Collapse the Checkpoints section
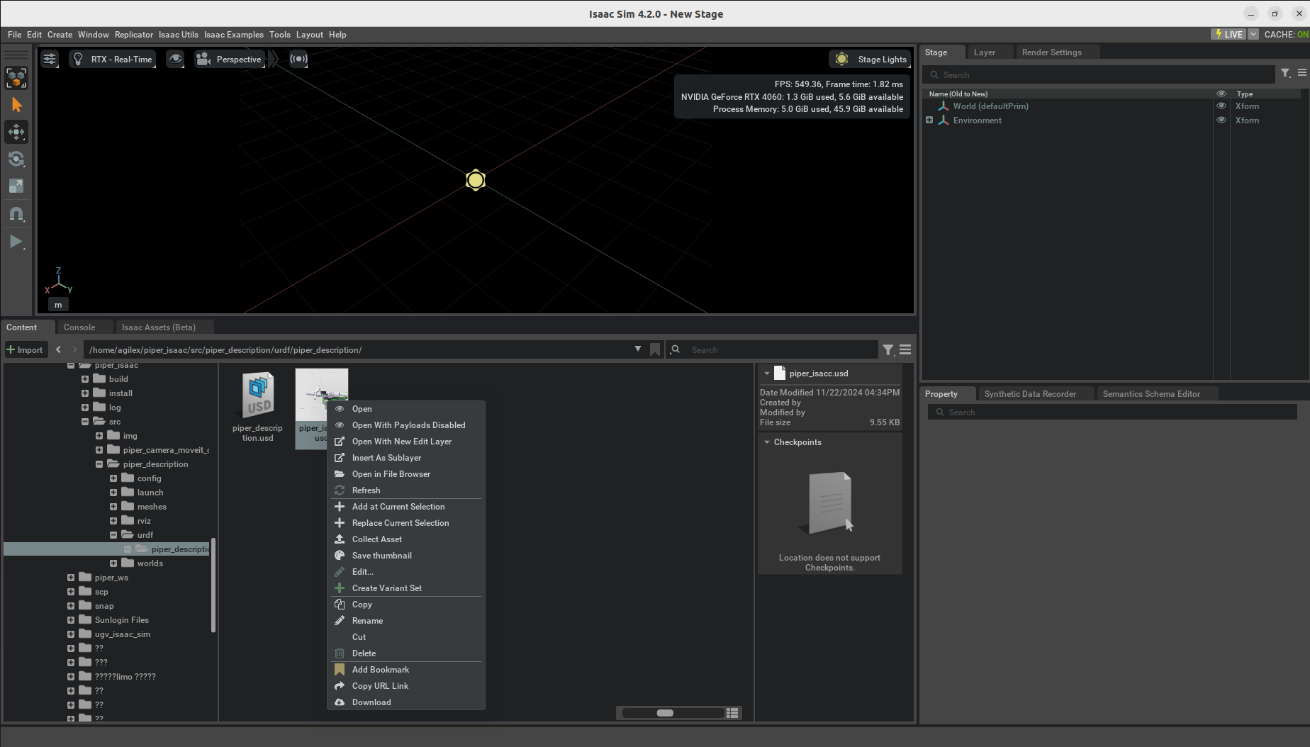Screen dimensions: 1310x747 point(767,442)
